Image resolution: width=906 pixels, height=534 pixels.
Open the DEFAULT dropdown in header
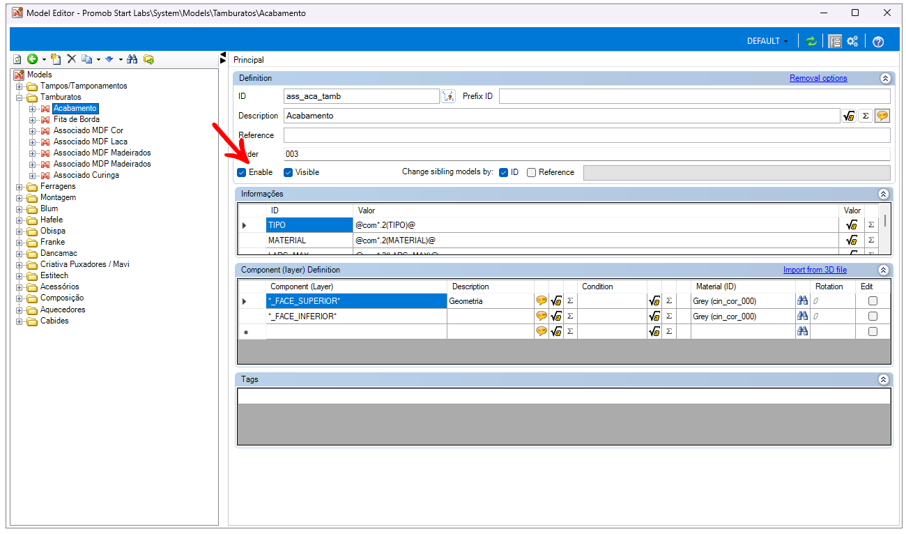click(767, 41)
